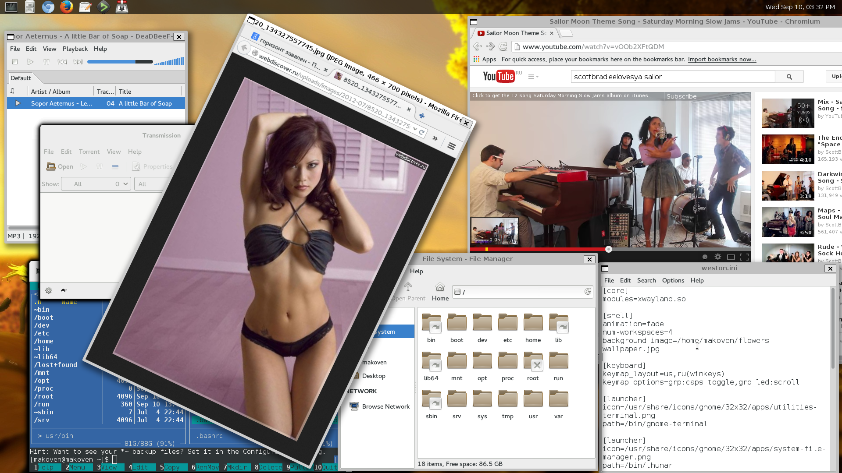This screenshot has height=473, width=842.
Task: Skip to next track in DeaDBeeF
Action: [78, 62]
